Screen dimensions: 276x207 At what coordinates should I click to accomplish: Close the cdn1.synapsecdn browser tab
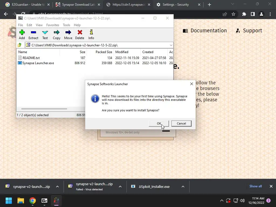point(149,5)
